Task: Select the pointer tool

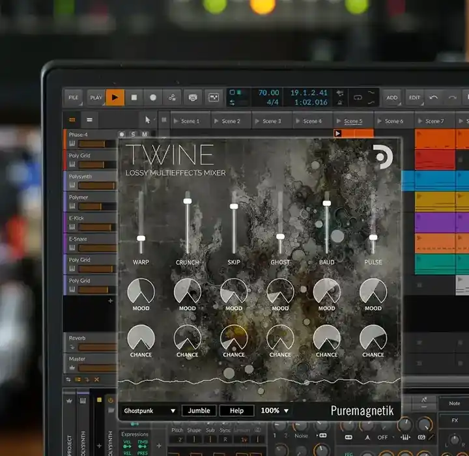Action: pos(147,120)
